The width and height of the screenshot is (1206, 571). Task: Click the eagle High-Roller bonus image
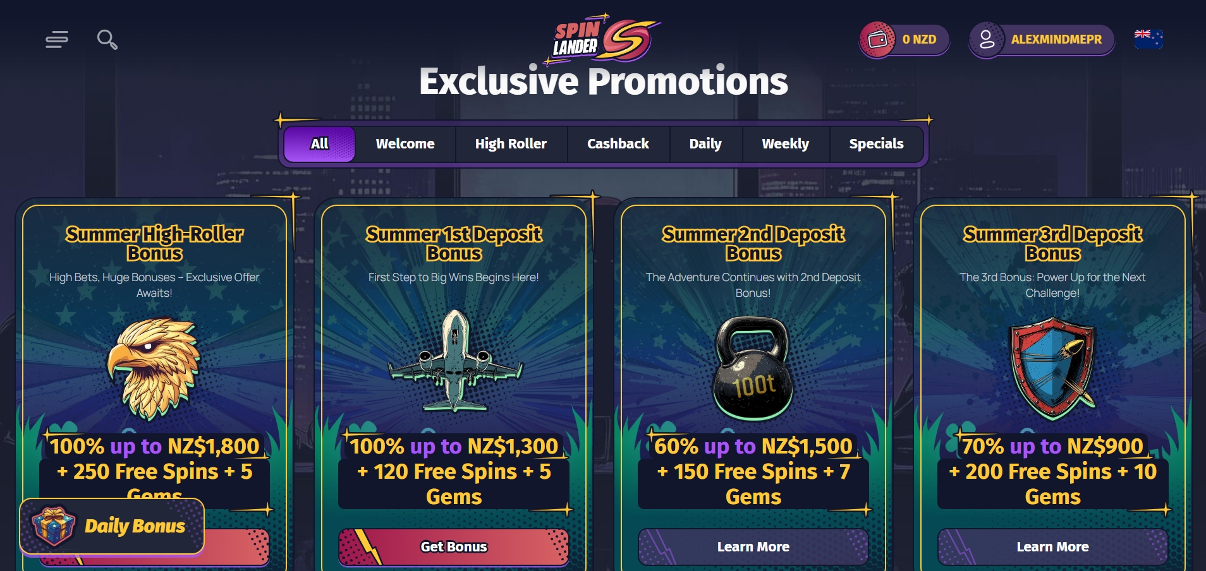point(155,368)
